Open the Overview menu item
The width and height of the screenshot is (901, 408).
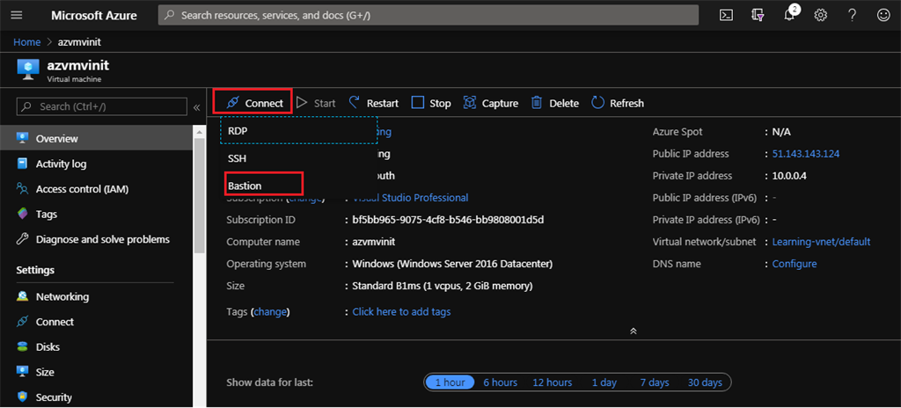[x=97, y=138]
